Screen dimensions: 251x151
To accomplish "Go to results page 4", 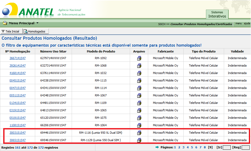I will coord(188,147).
